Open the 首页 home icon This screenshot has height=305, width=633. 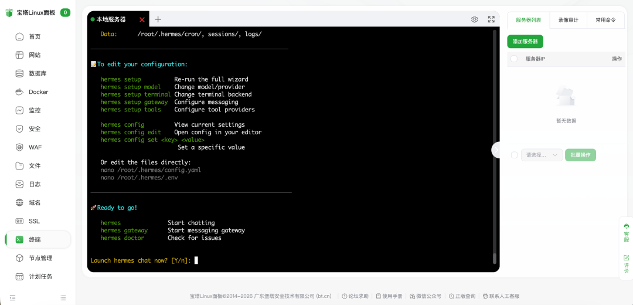point(19,37)
